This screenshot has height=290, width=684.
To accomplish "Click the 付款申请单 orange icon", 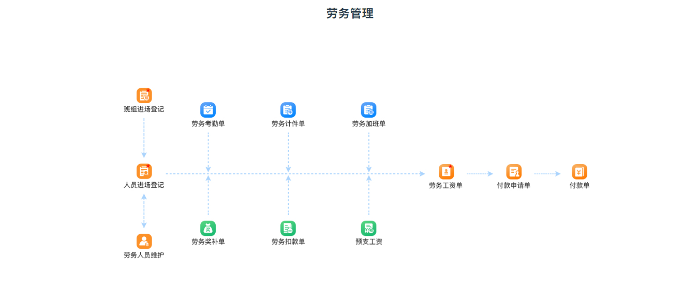I will pyautogui.click(x=514, y=172).
